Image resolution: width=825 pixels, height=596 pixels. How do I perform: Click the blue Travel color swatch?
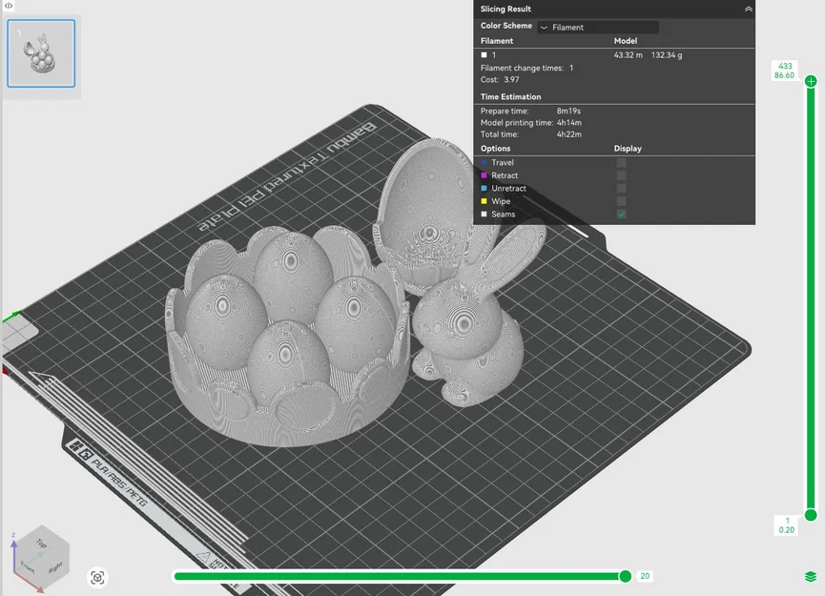pos(485,162)
